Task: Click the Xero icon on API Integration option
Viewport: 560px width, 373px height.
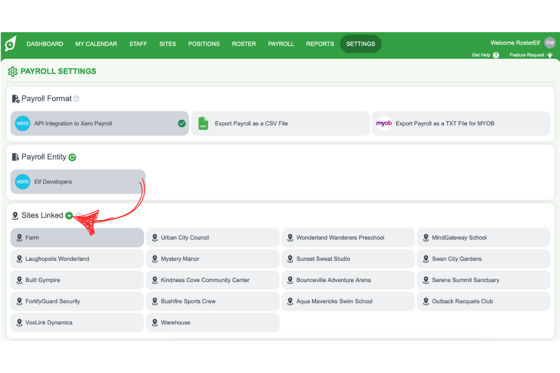Action: (22, 124)
